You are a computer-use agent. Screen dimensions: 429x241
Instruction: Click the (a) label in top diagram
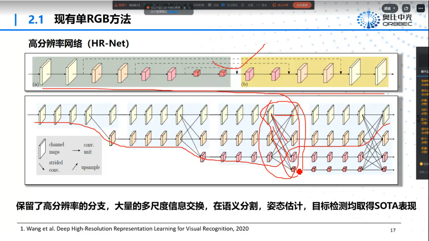(36, 84)
